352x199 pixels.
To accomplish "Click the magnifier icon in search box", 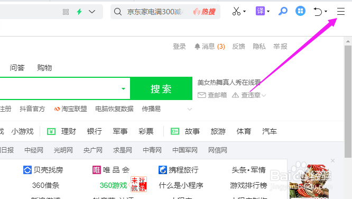I will coord(118,12).
